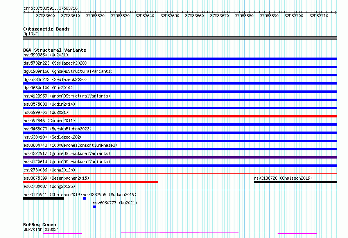Open variant nsv3382956 (Audano2019)

pyautogui.click(x=109, y=195)
